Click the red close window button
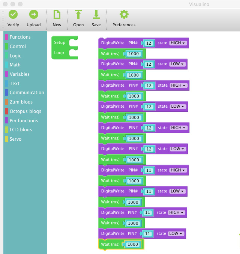 [5, 4]
